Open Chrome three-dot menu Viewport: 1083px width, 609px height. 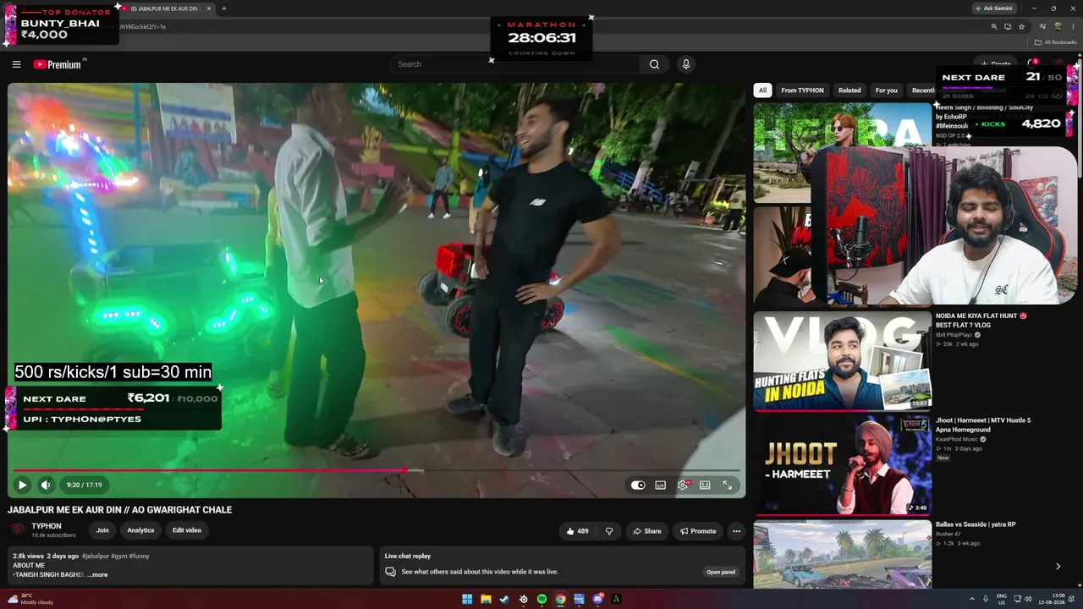(x=1072, y=26)
